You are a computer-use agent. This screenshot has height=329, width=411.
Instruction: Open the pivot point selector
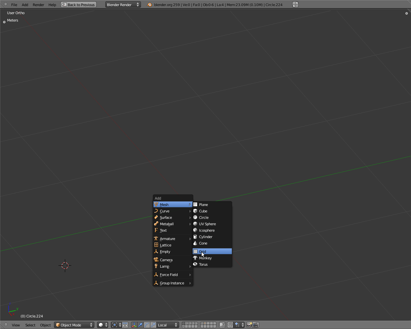[116, 325]
